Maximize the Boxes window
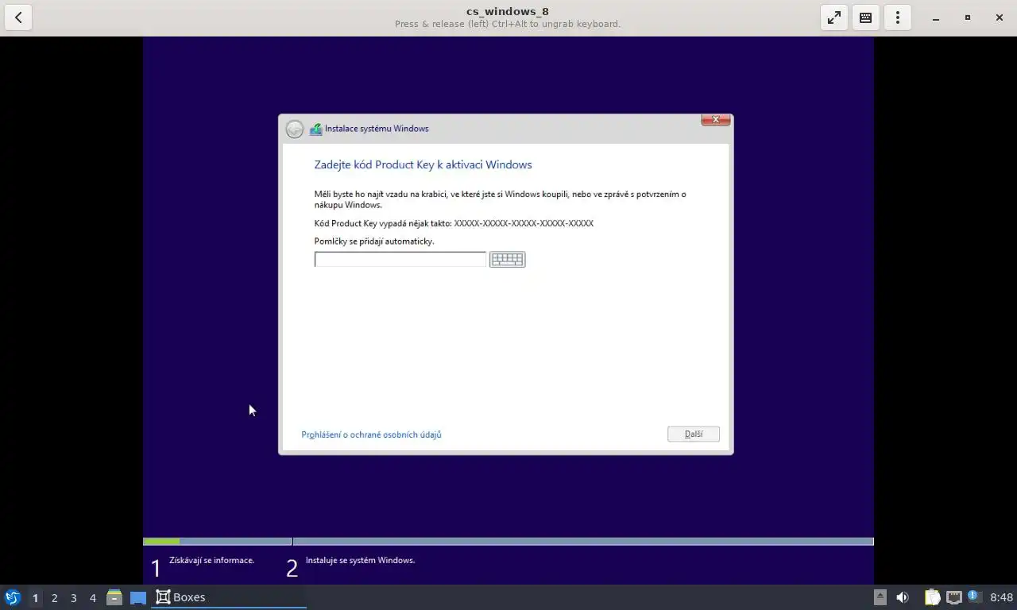 click(x=968, y=17)
